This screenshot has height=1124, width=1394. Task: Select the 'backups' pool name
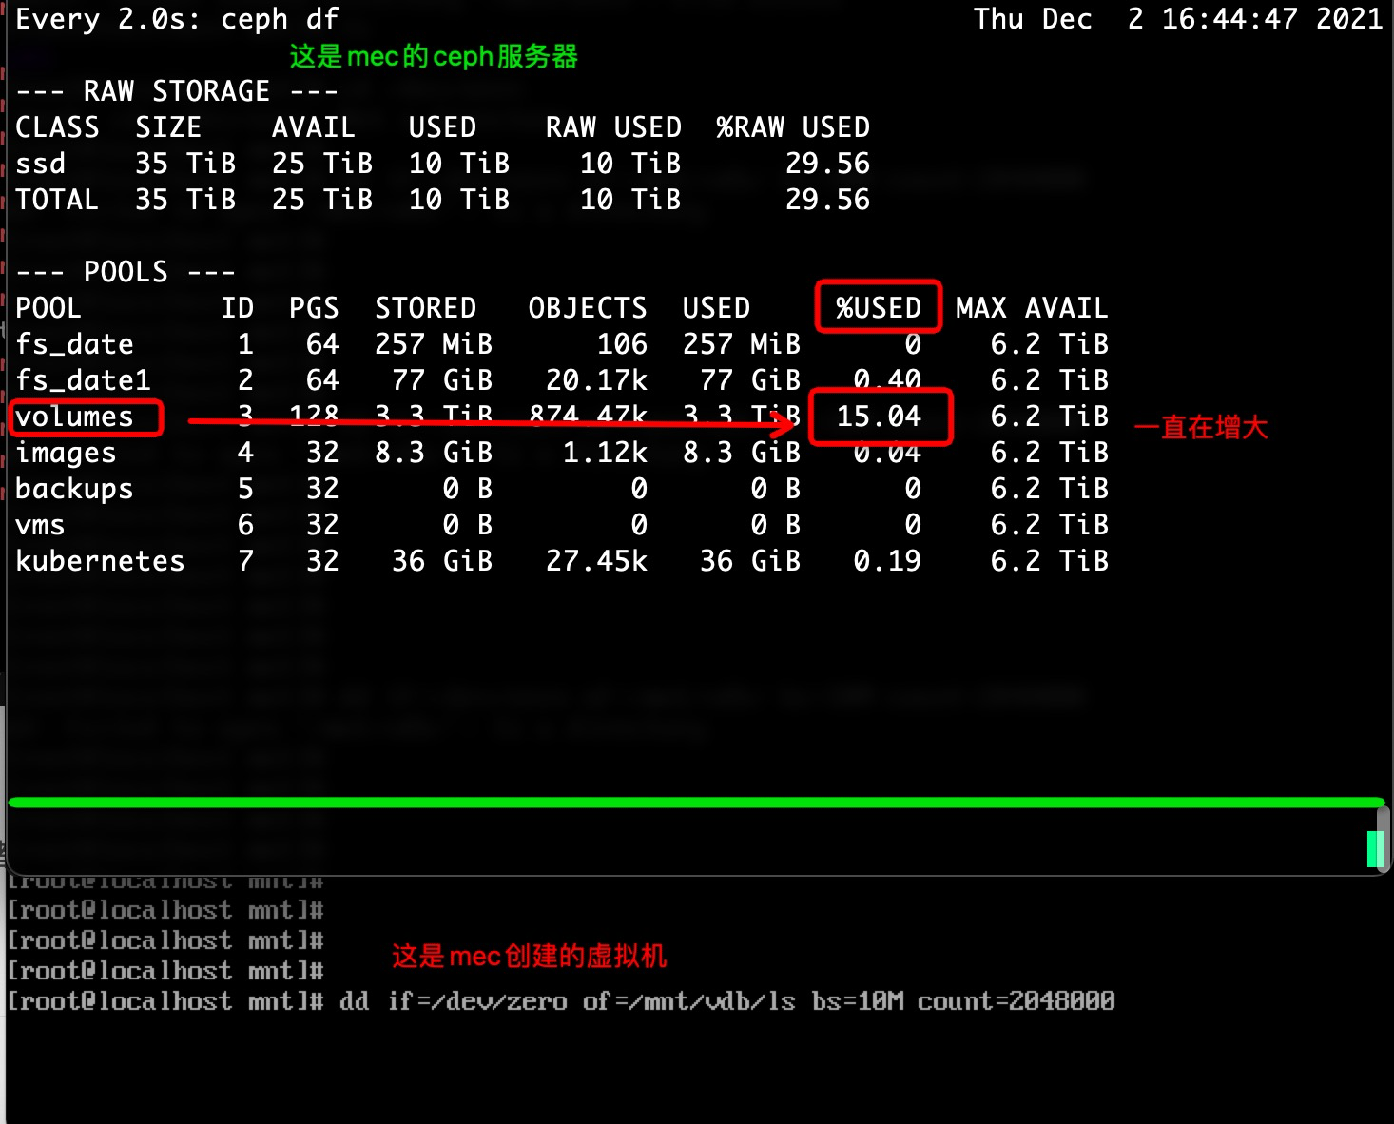point(74,489)
